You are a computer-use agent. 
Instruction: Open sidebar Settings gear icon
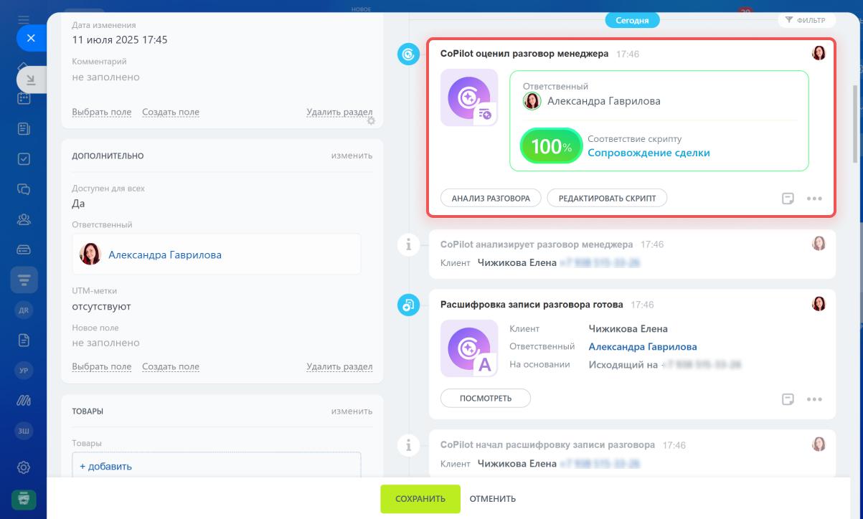pyautogui.click(x=24, y=467)
